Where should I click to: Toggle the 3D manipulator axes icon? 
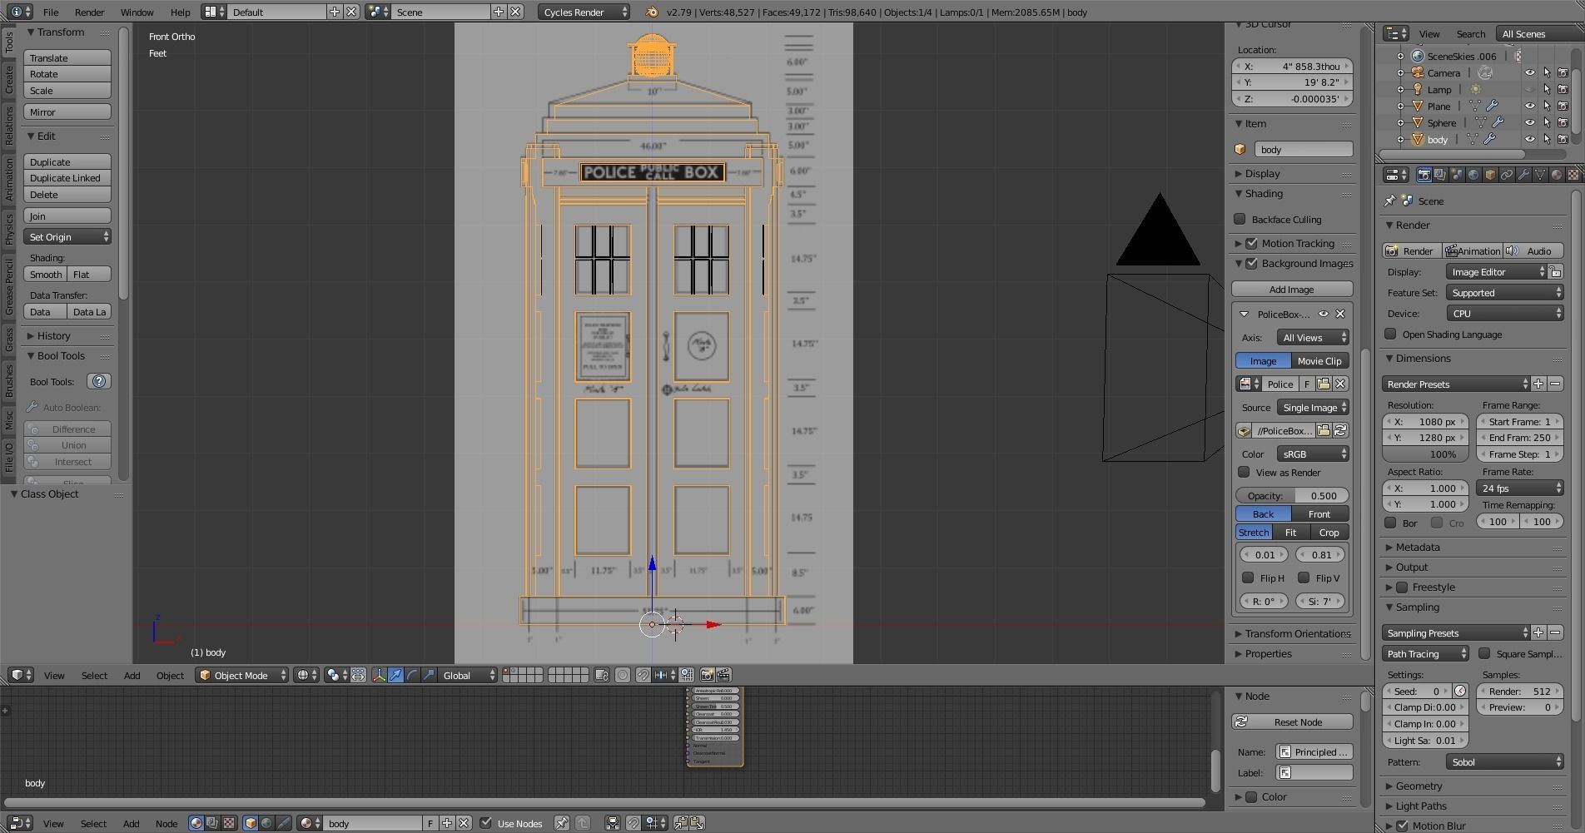(x=379, y=675)
